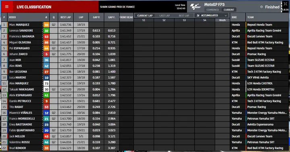The image size is (290, 152).
Task: Select rider Joan MIR
Action: coord(15,60)
